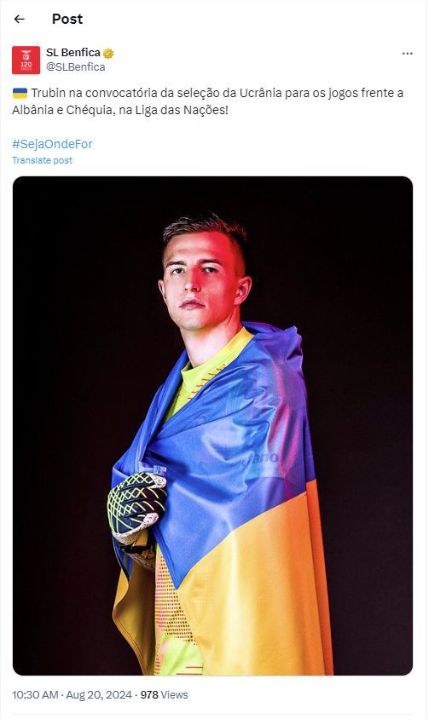Click the Post header title

(67, 19)
